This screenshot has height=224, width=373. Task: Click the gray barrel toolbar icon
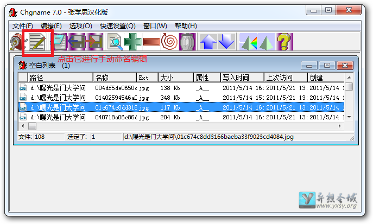(188, 42)
